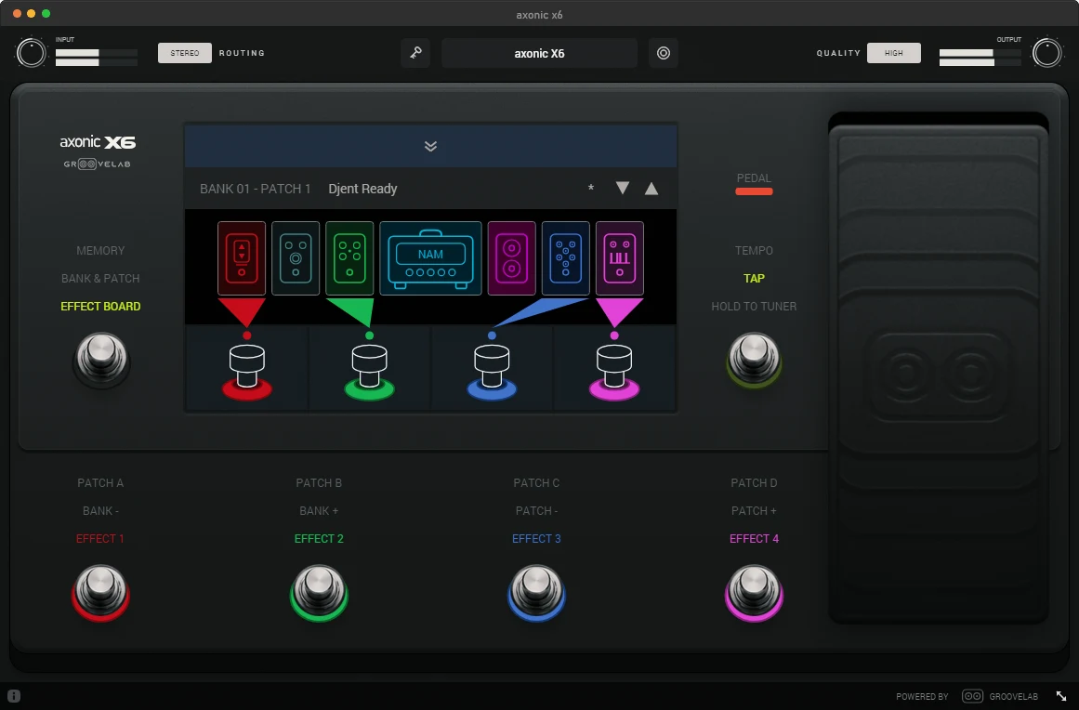Click the QUALITY label
1079x710 pixels.
click(x=838, y=53)
